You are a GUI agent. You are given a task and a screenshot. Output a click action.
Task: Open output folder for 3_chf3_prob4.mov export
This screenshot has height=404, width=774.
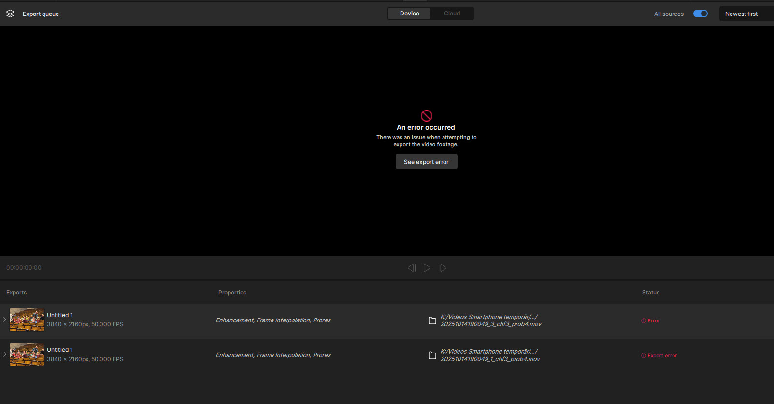point(432,320)
